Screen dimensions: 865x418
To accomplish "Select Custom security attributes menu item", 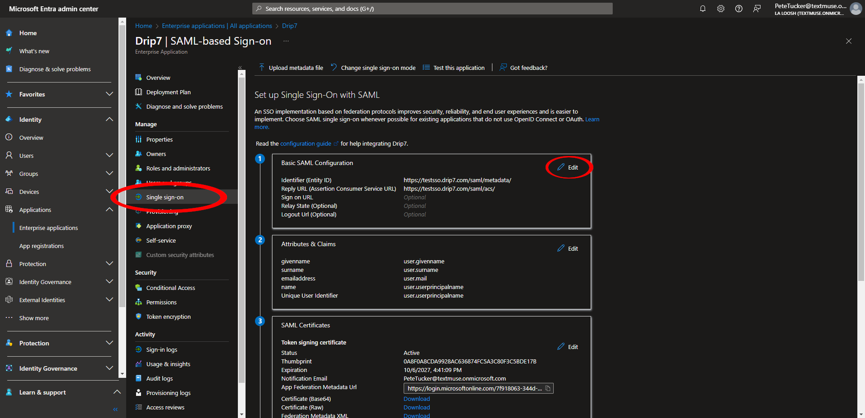I will (x=180, y=255).
